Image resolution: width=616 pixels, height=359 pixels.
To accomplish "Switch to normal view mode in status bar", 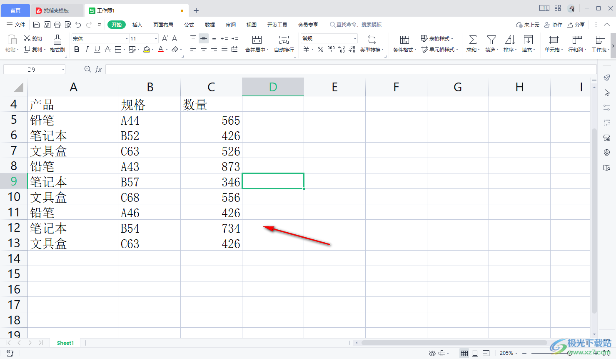I will click(x=464, y=353).
